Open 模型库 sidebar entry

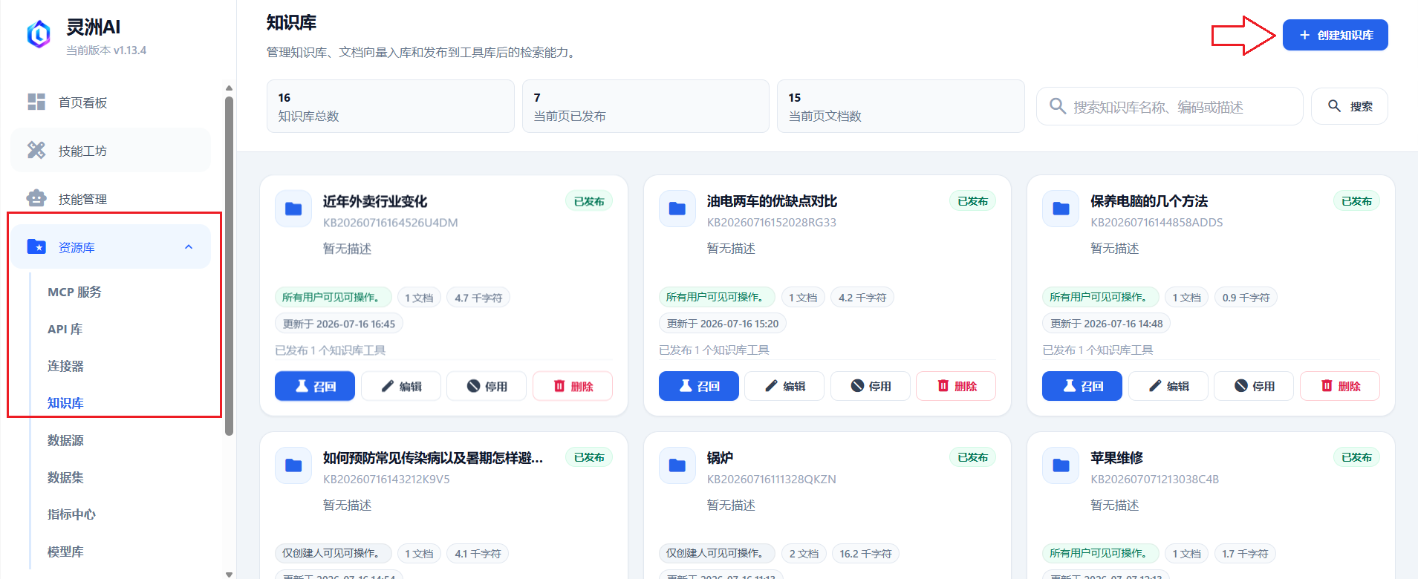click(65, 552)
